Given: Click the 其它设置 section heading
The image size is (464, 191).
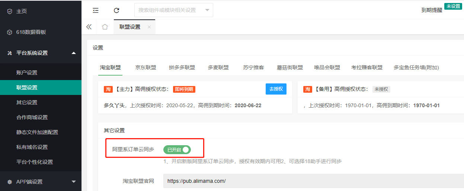Looking at the screenshot, I should [114, 130].
